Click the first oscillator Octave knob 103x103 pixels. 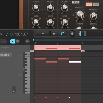click(36, 7)
